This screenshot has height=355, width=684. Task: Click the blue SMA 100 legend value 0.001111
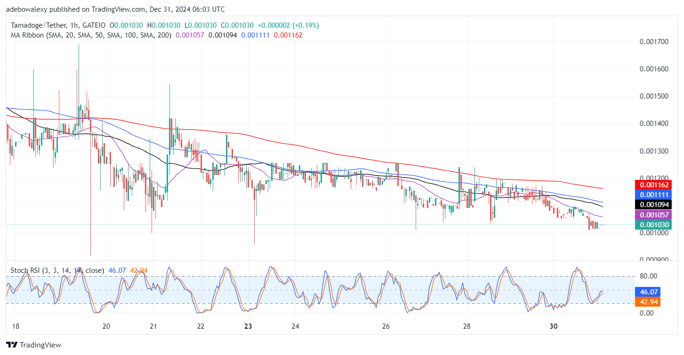255,35
